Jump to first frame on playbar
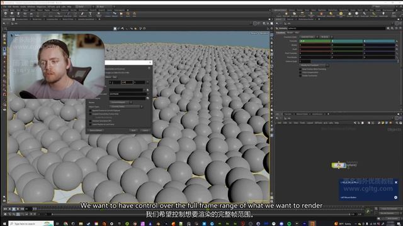The height and width of the screenshot is (226, 403). pos(5,209)
